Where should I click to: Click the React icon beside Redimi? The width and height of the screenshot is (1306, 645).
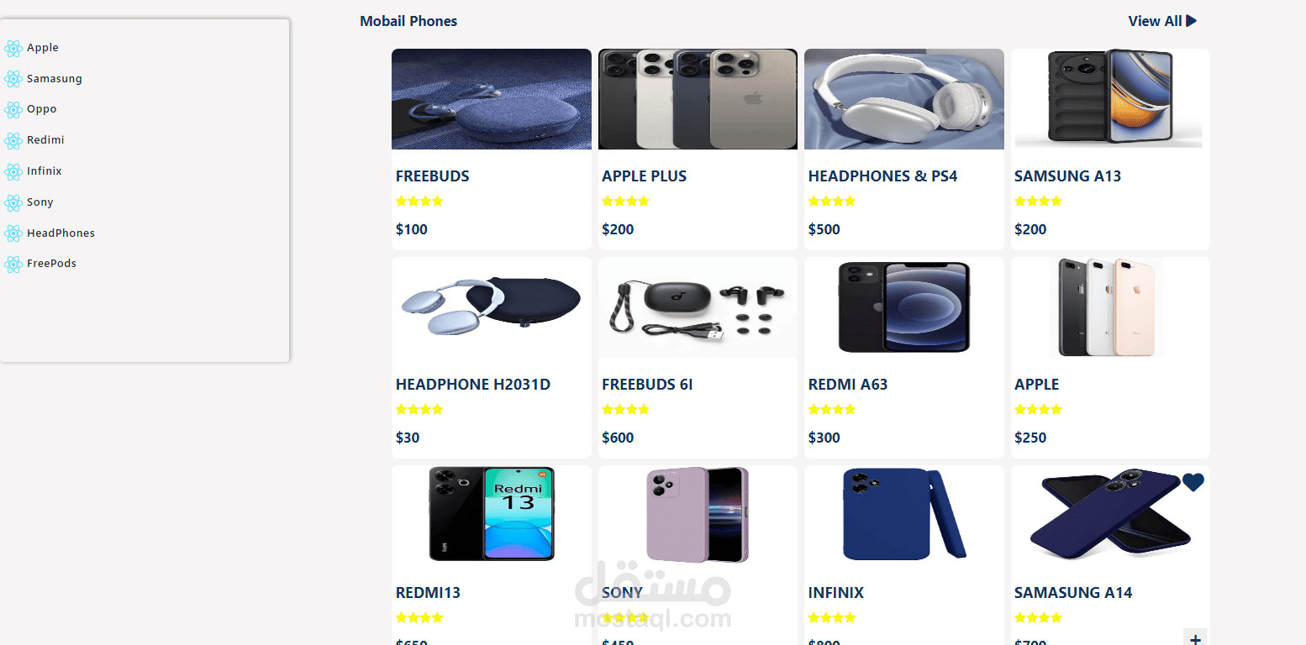tap(13, 141)
